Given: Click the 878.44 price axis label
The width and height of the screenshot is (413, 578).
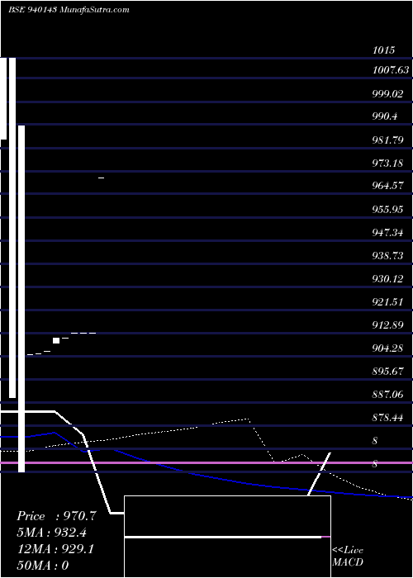Looking at the screenshot, I should 387,418.
